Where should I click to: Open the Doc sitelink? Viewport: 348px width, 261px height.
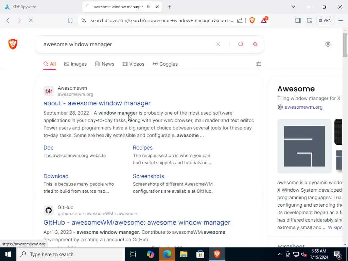tap(48, 147)
